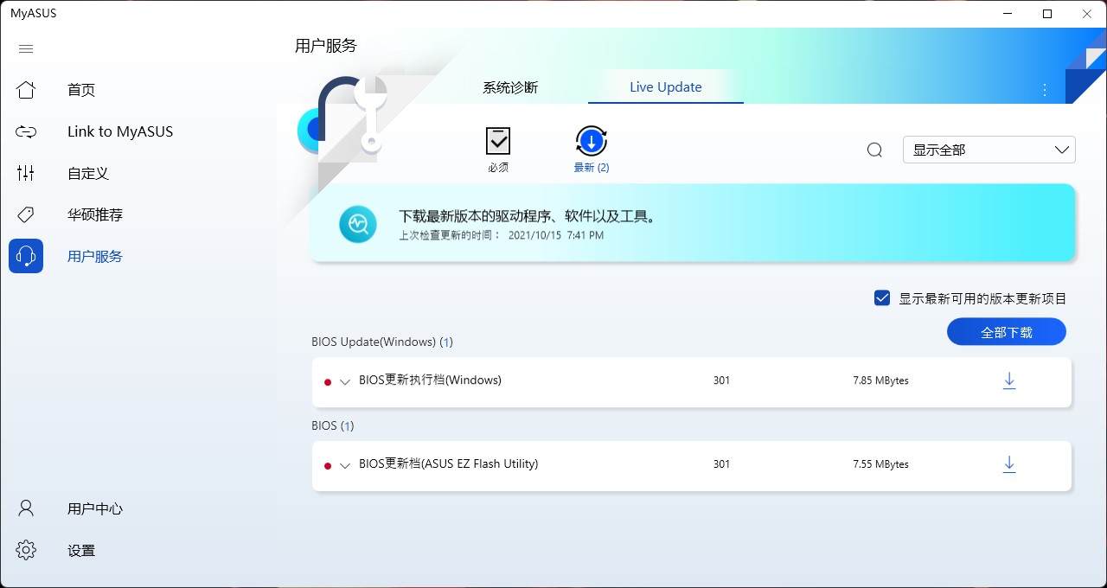Viewport: 1107px width, 588px height.
Task: Uncheck 显示最新可用的版本更新项目 checkbox
Action: 881,297
